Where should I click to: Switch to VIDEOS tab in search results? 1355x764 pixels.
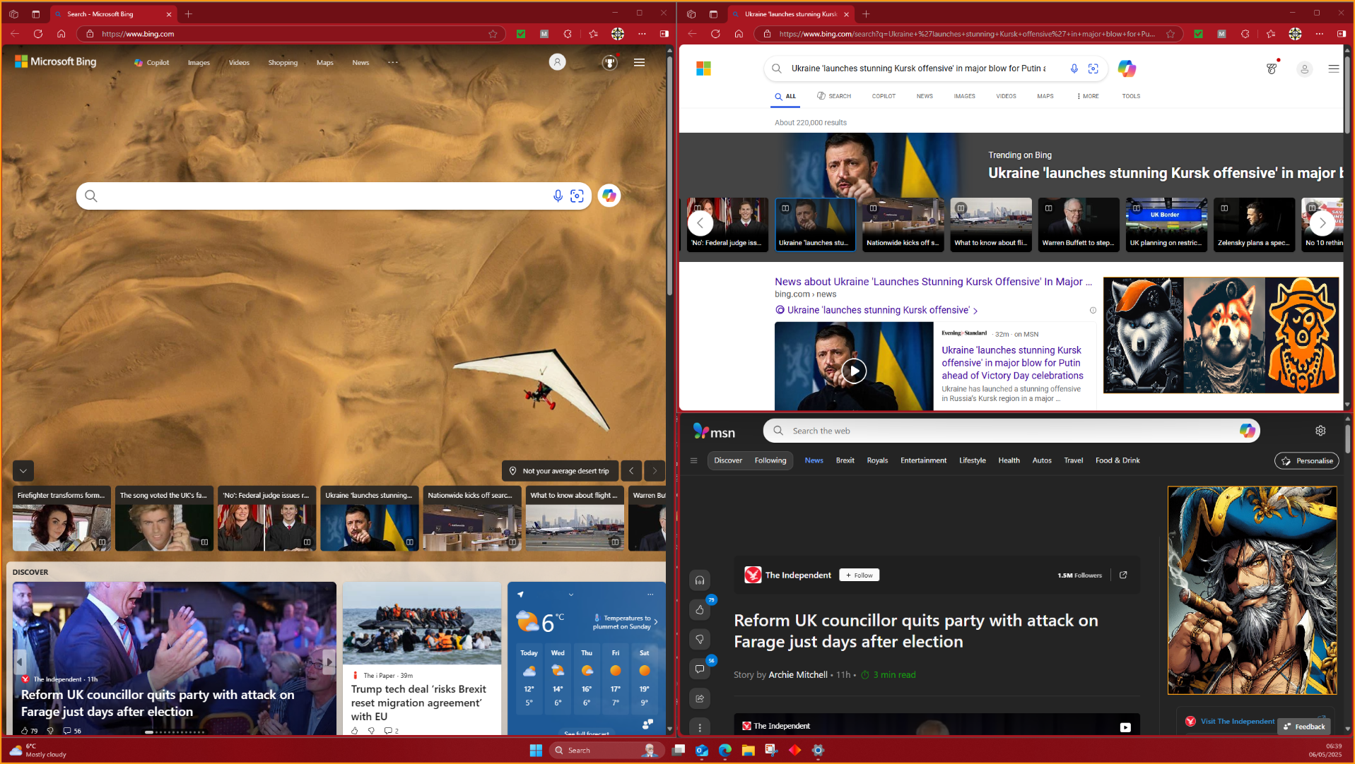pos(1006,96)
